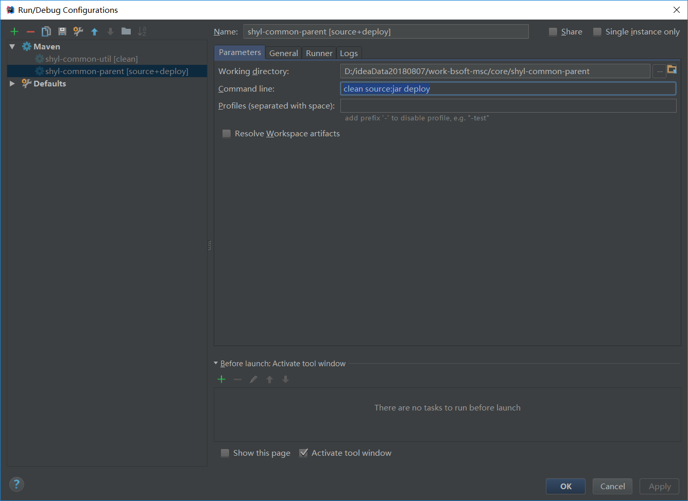Expand the Defaults tree node

(12, 83)
